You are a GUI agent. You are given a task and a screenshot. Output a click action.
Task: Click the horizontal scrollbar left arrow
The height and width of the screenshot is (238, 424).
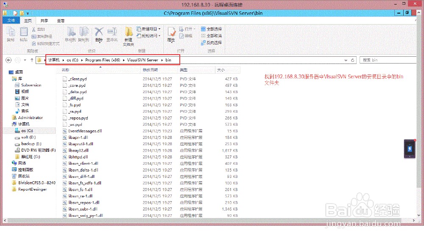pyautogui.click(x=5, y=221)
